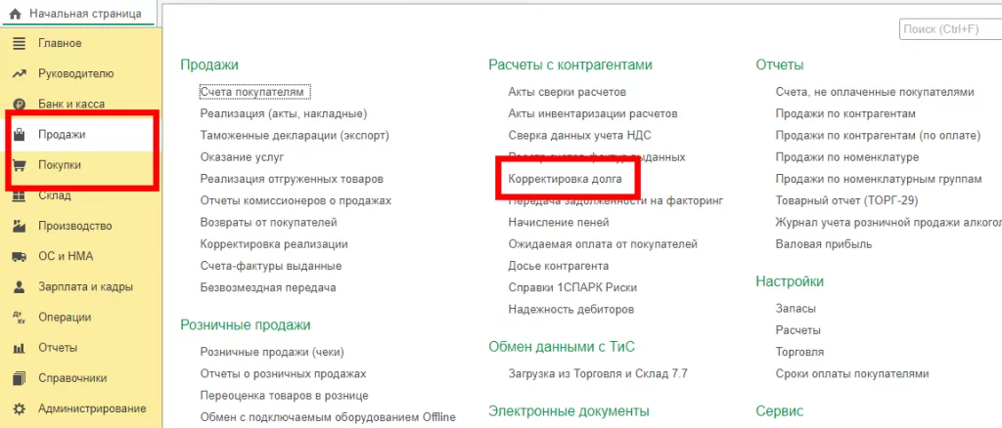Click the Продажи shopping bag icon

[19, 135]
